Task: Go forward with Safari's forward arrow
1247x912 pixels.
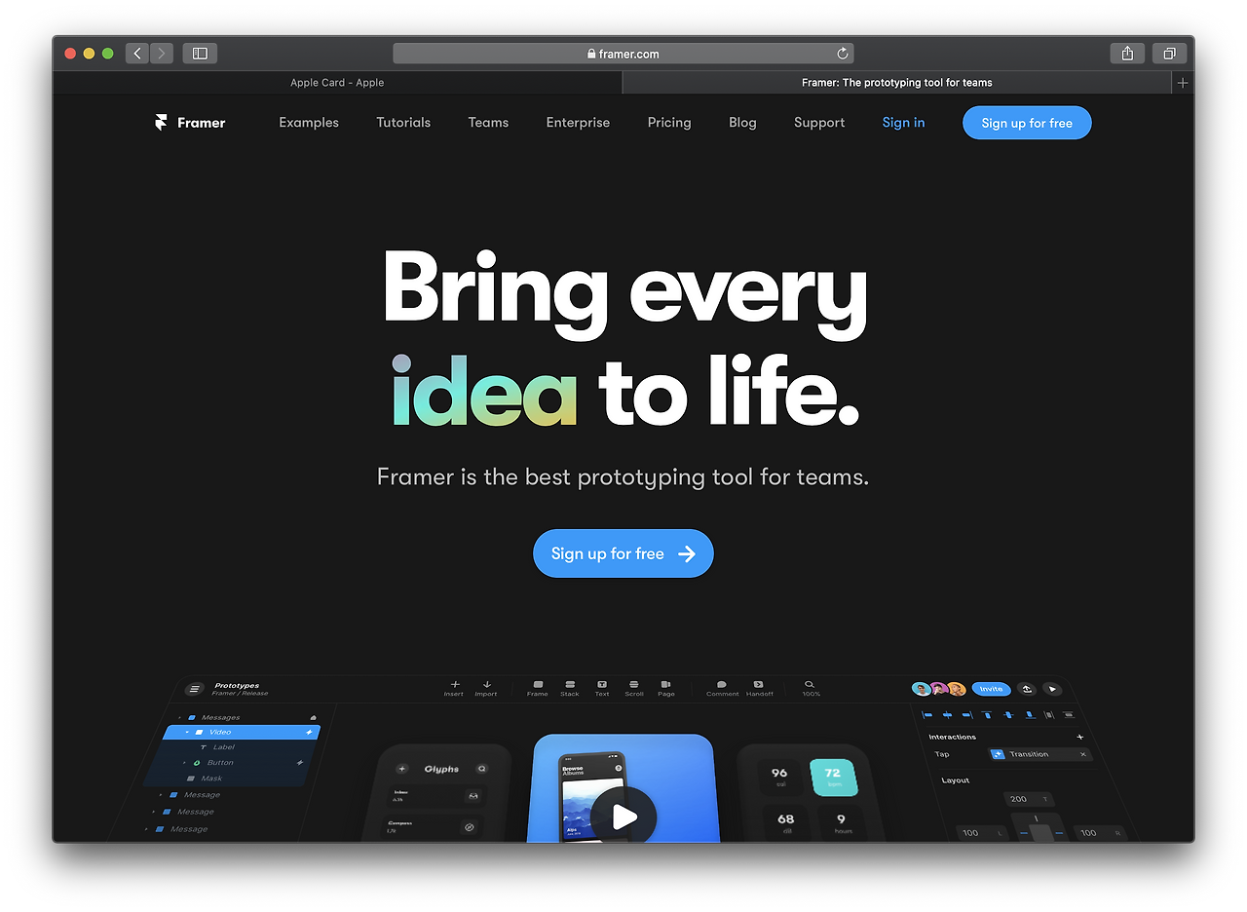Action: click(162, 54)
